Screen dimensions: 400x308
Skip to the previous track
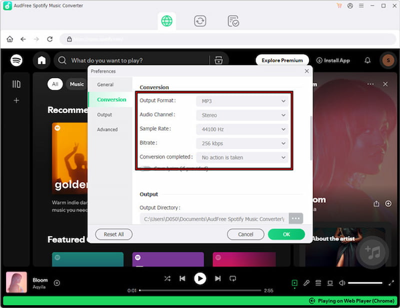182,278
